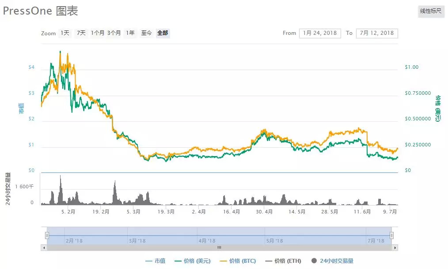Toggle the 24小时交易量 legend series
This screenshot has width=448, height=269.
(x=333, y=261)
